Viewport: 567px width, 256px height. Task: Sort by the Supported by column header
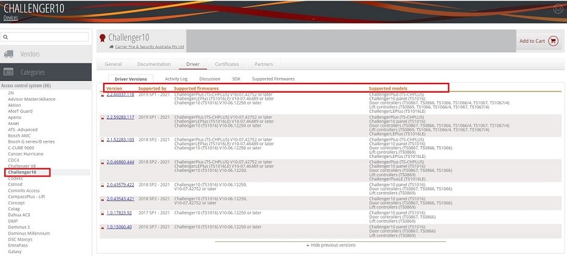pyautogui.click(x=152, y=88)
